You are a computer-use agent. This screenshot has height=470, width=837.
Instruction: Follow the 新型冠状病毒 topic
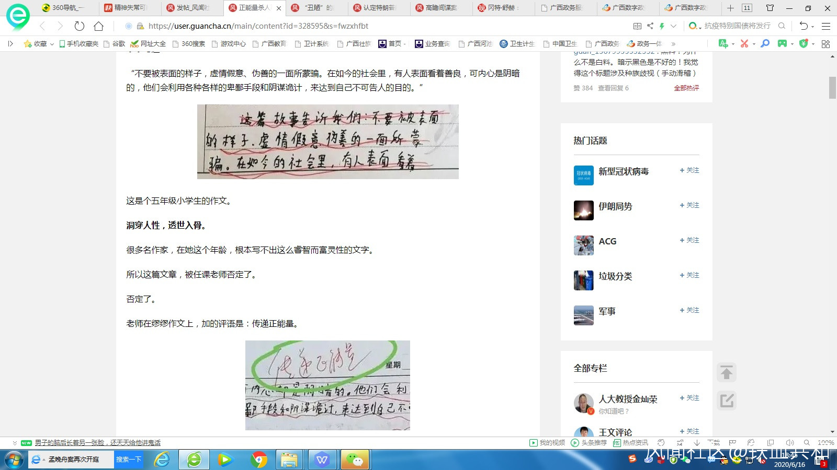[689, 170]
